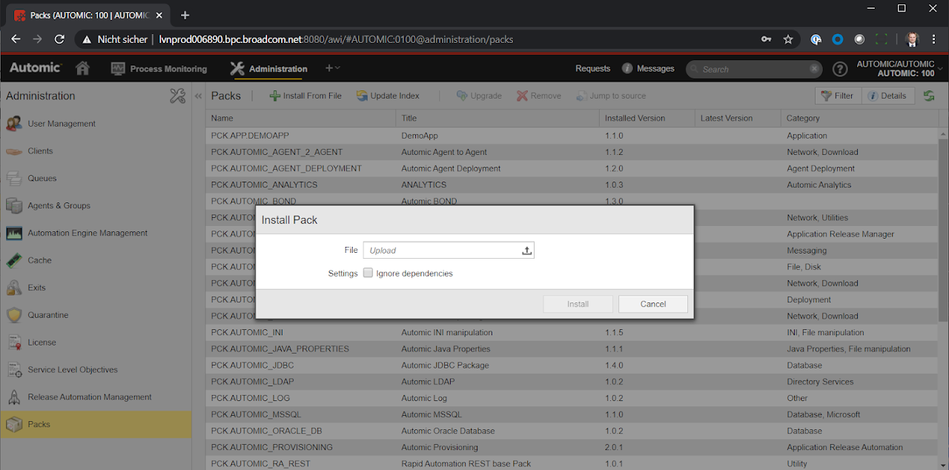Open Exits in the sidebar

[x=96, y=288]
